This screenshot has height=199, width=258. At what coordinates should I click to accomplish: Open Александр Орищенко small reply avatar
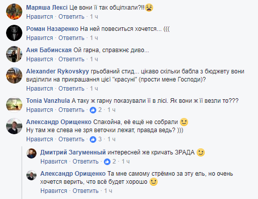(31, 175)
